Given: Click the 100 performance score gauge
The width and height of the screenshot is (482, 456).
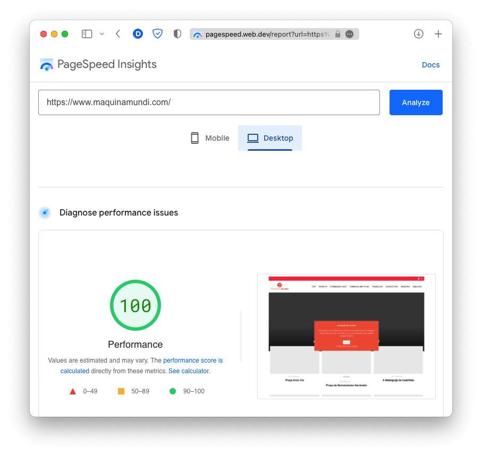Looking at the screenshot, I should point(136,305).
